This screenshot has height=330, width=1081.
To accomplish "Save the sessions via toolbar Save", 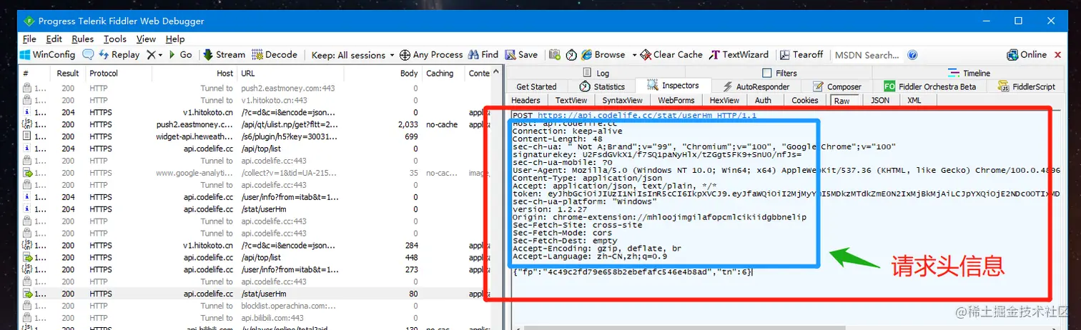I will [x=521, y=55].
